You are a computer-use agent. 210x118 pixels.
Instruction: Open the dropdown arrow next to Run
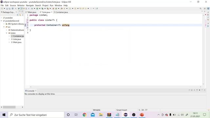click(x=40, y=9)
